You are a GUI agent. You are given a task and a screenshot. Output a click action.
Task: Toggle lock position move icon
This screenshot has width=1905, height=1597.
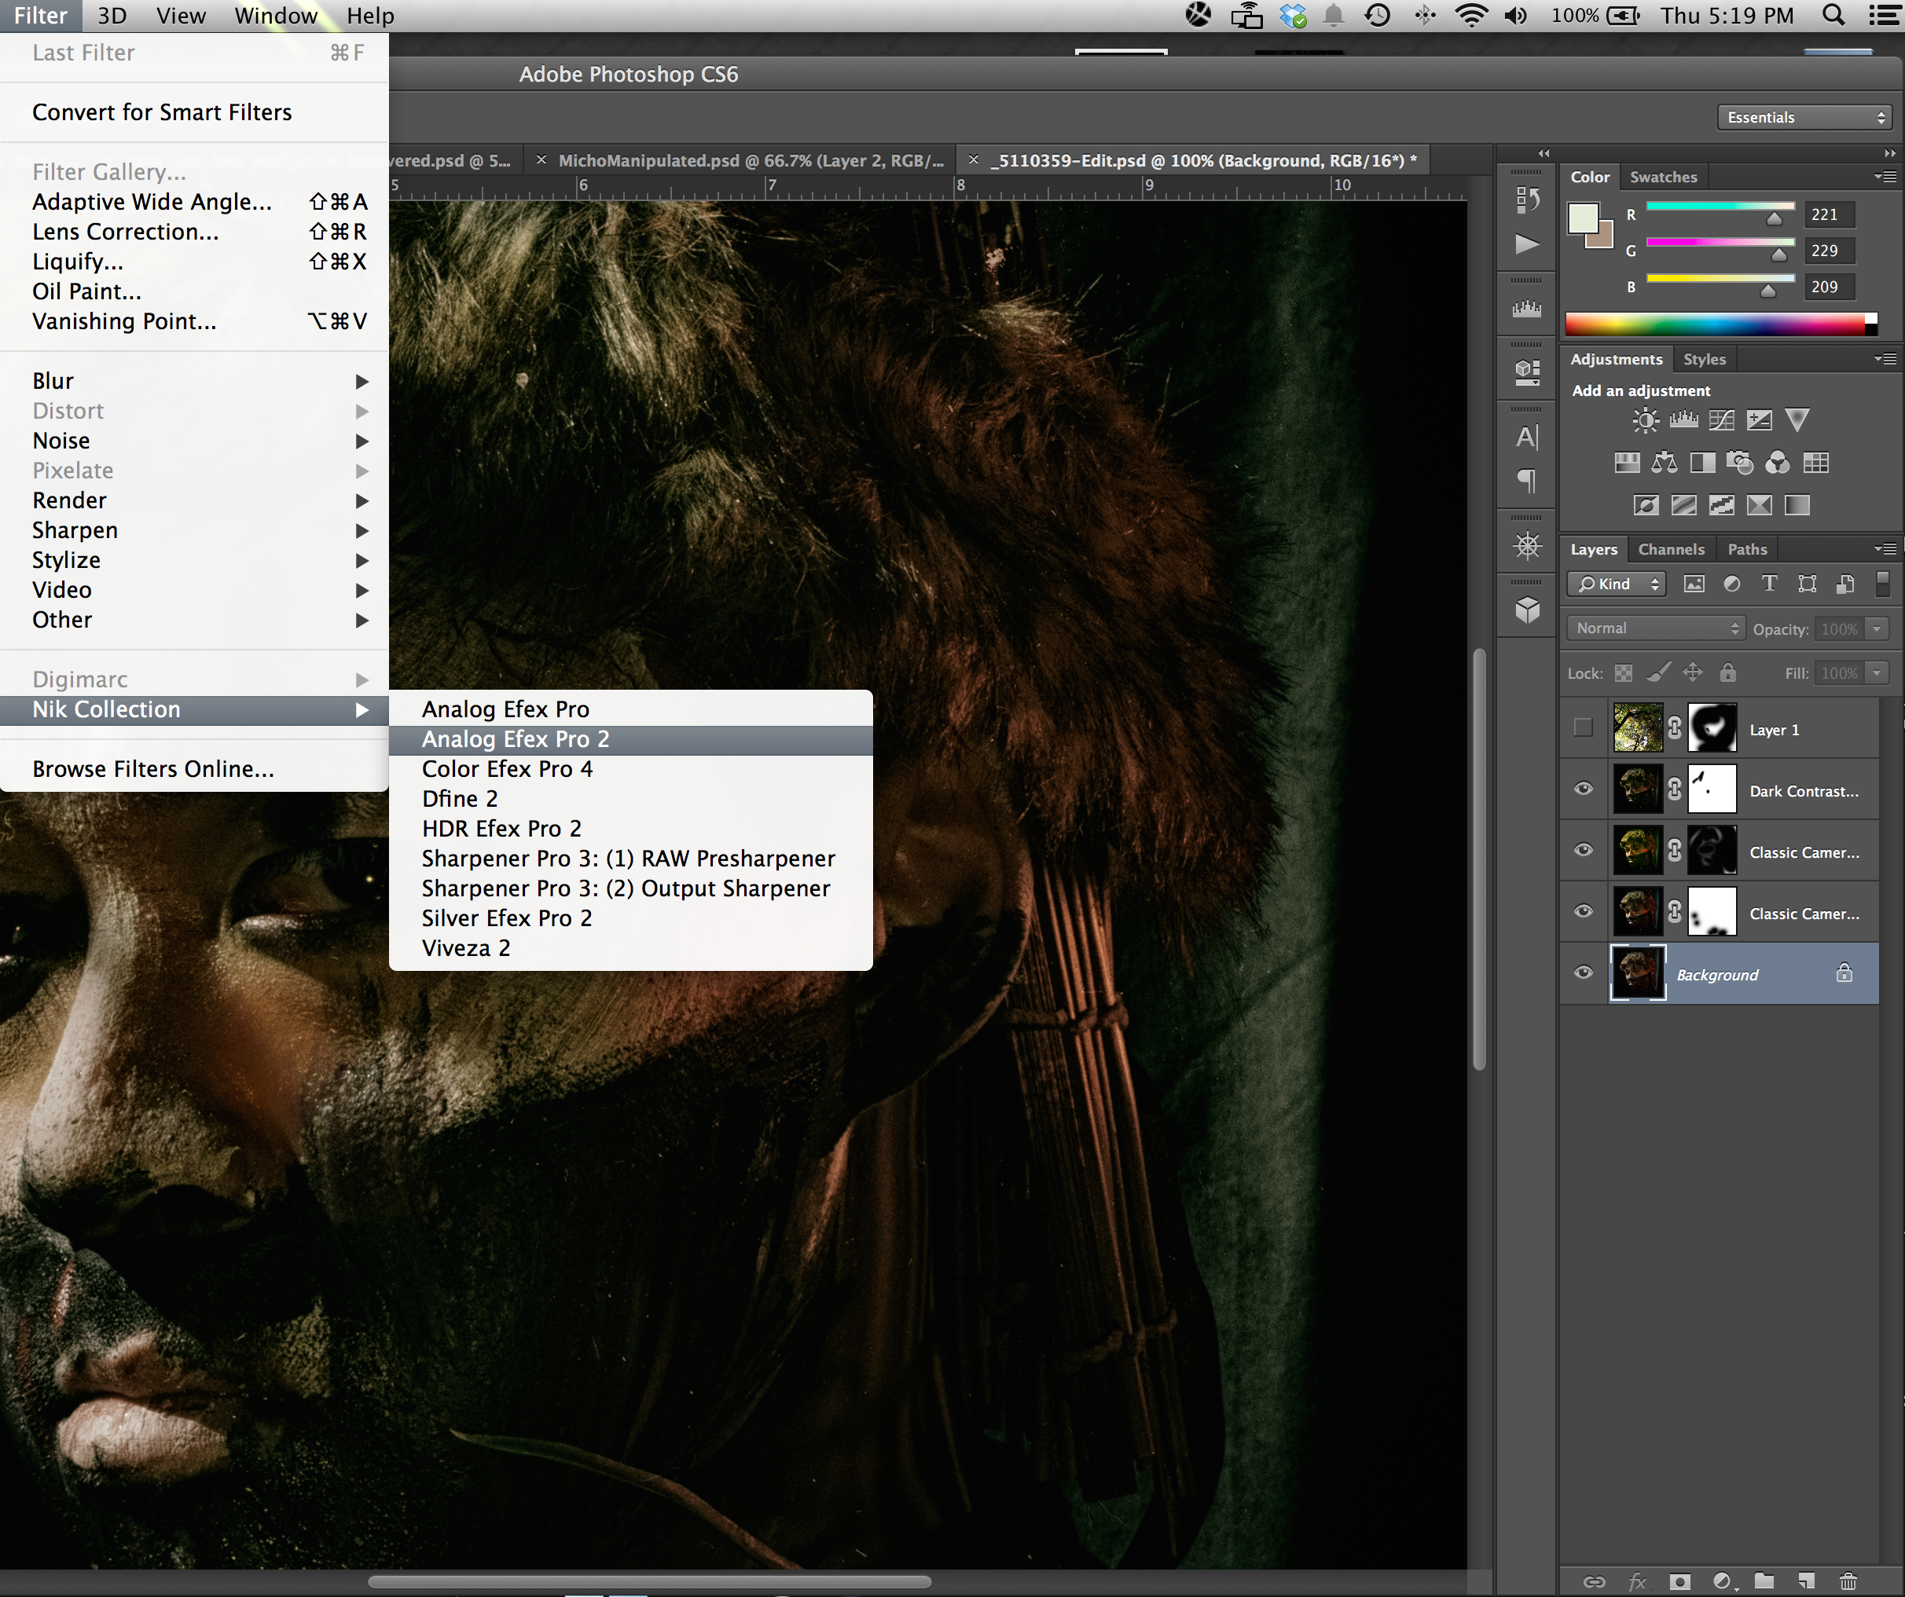1693,673
